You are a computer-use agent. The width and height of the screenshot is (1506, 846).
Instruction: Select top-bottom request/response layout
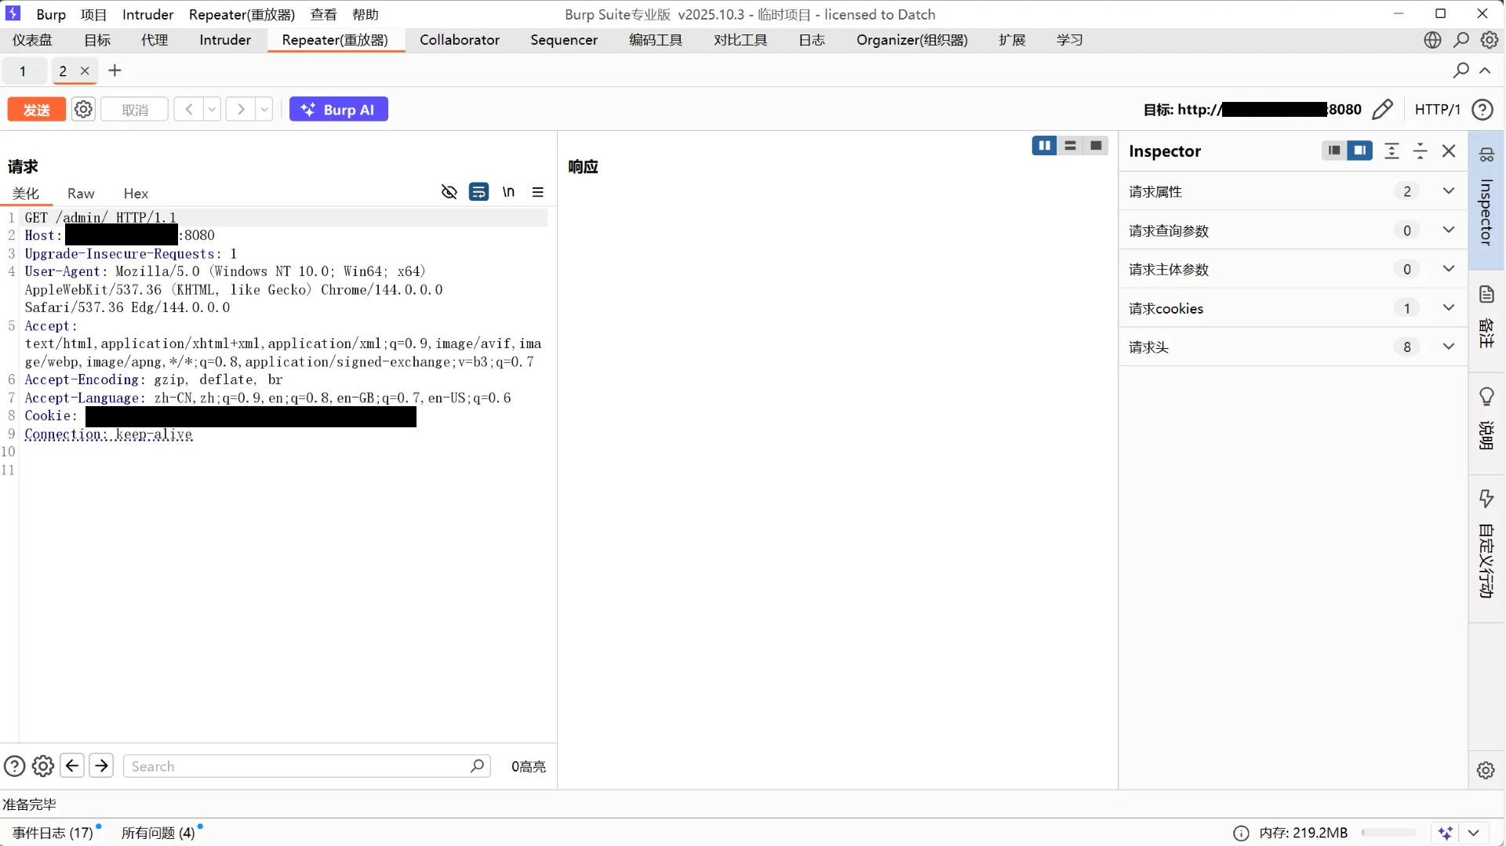[x=1070, y=146]
